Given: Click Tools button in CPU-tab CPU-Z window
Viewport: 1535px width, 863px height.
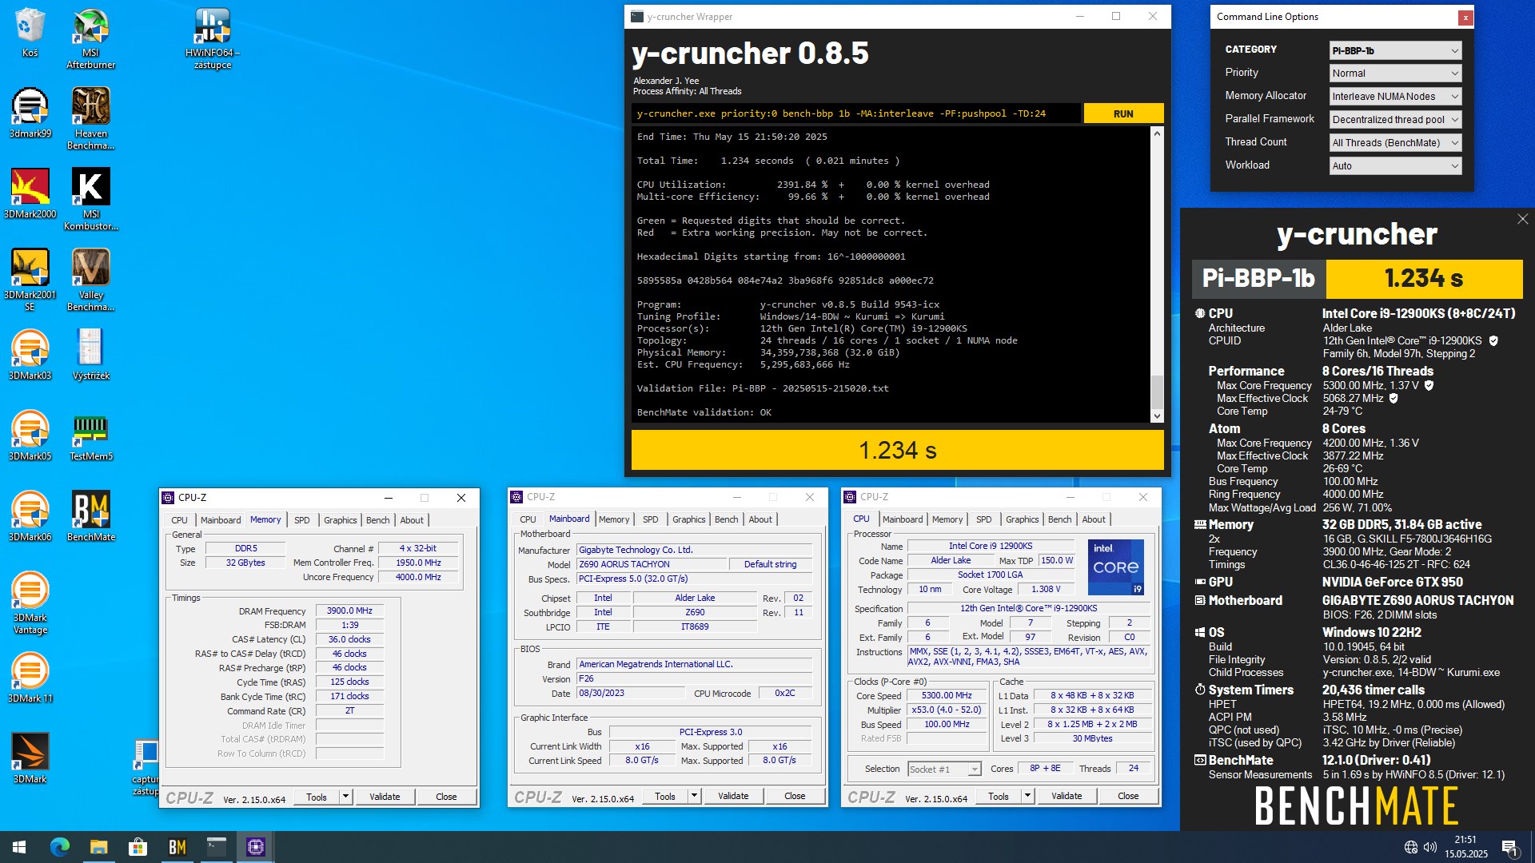Looking at the screenshot, I should click(998, 796).
